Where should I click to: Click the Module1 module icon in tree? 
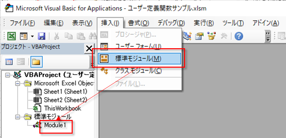coord(38,125)
